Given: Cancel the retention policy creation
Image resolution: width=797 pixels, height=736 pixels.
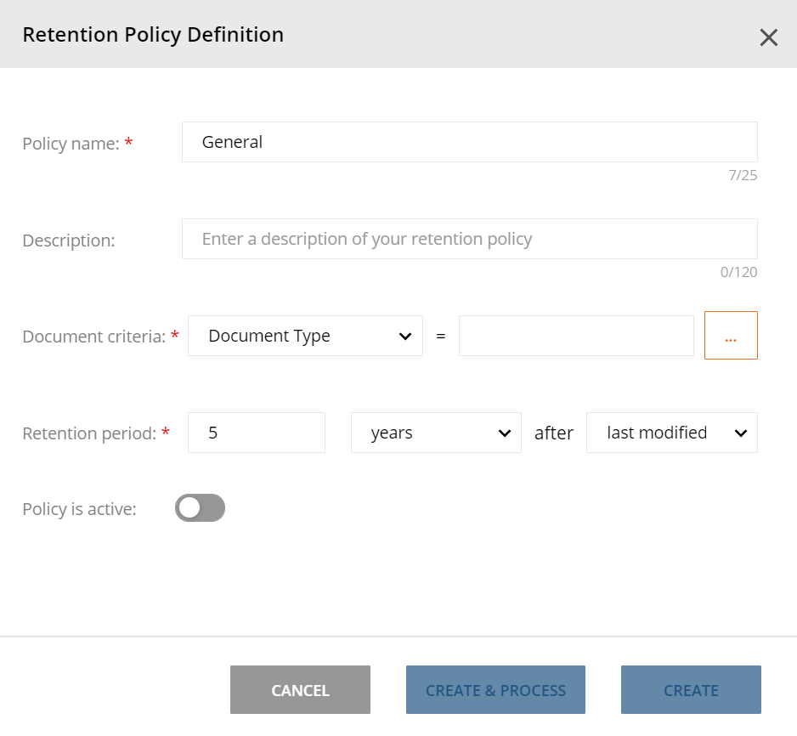Looking at the screenshot, I should 300,689.
